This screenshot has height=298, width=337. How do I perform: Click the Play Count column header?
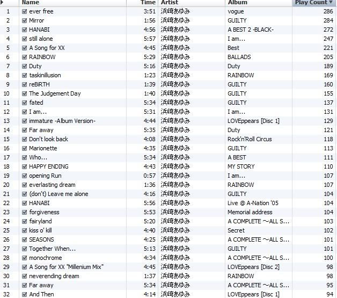(310, 3)
